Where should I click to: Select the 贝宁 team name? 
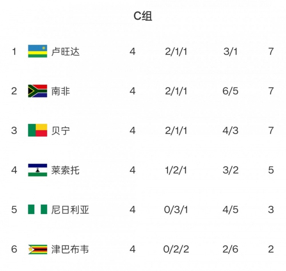pos(61,130)
